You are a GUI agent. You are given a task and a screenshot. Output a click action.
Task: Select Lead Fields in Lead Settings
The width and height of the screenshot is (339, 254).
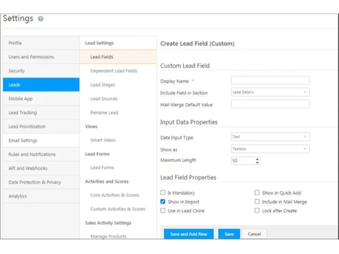118,57
